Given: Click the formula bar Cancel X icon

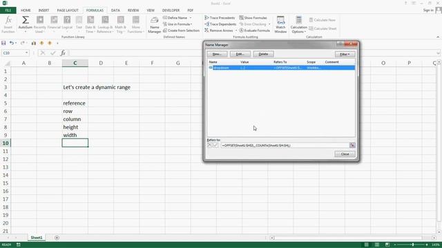Looking at the screenshot, I should [43, 52].
